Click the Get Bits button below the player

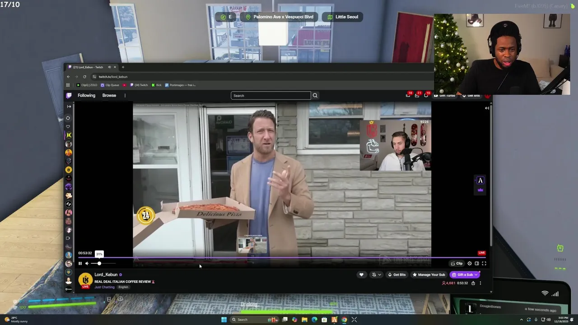pyautogui.click(x=397, y=274)
